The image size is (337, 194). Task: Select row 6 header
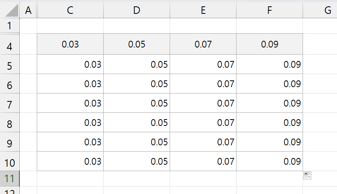point(9,84)
